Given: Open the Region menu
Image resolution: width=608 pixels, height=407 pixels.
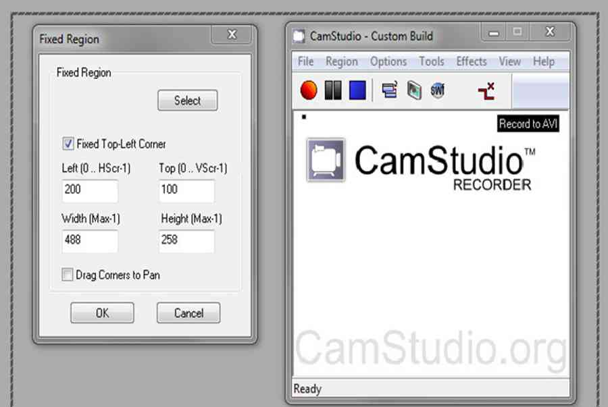Looking at the screenshot, I should [x=342, y=61].
